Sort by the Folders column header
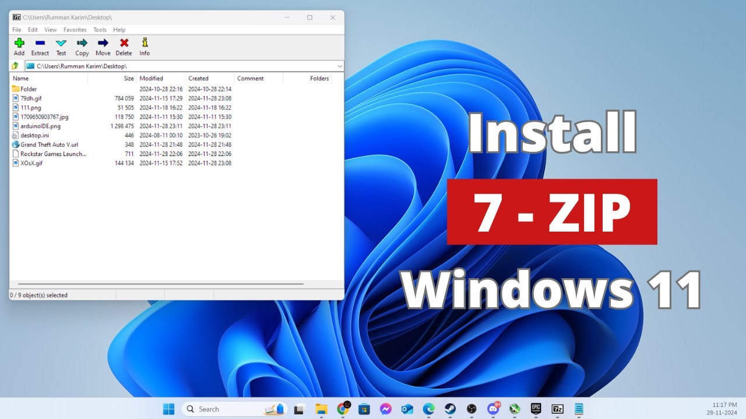 pos(307,79)
